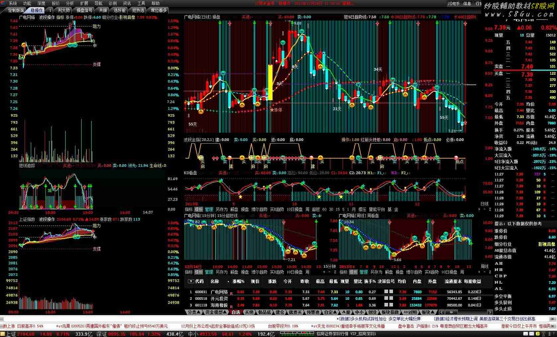Switch to the 极品底 list tab

click(265, 312)
